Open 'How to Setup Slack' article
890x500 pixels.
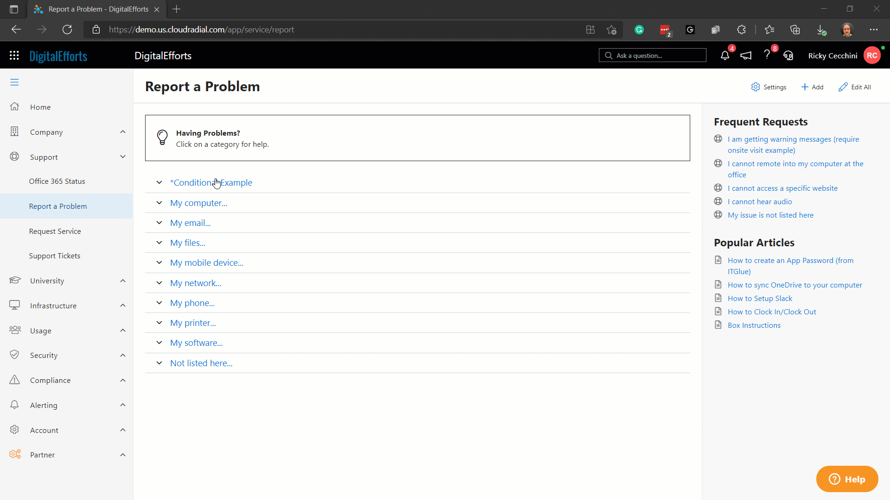click(760, 299)
